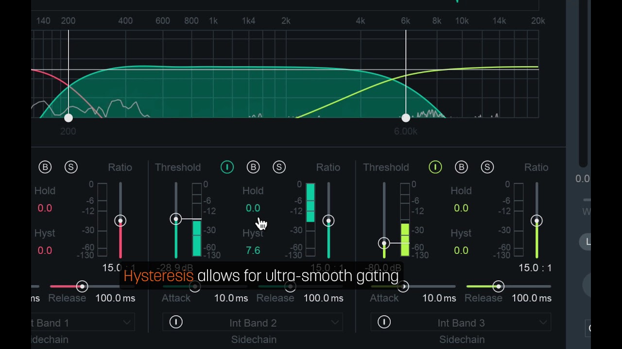622x349 pixels.
Task: Open Int Band 2 sidechain dropdown
Action: [253, 322]
